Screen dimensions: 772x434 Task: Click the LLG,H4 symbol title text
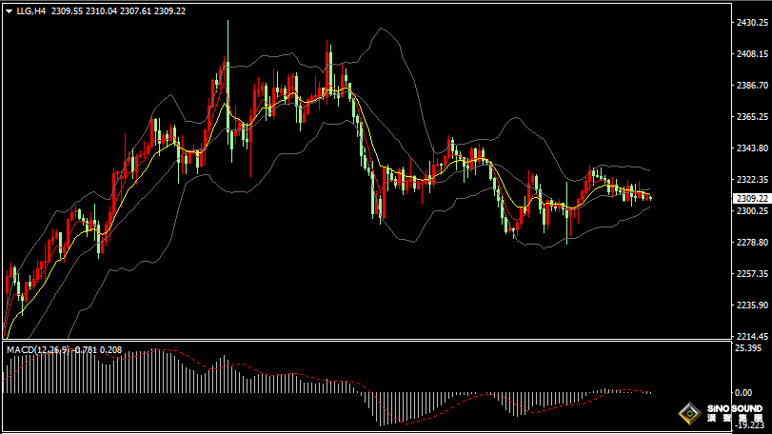click(x=30, y=10)
